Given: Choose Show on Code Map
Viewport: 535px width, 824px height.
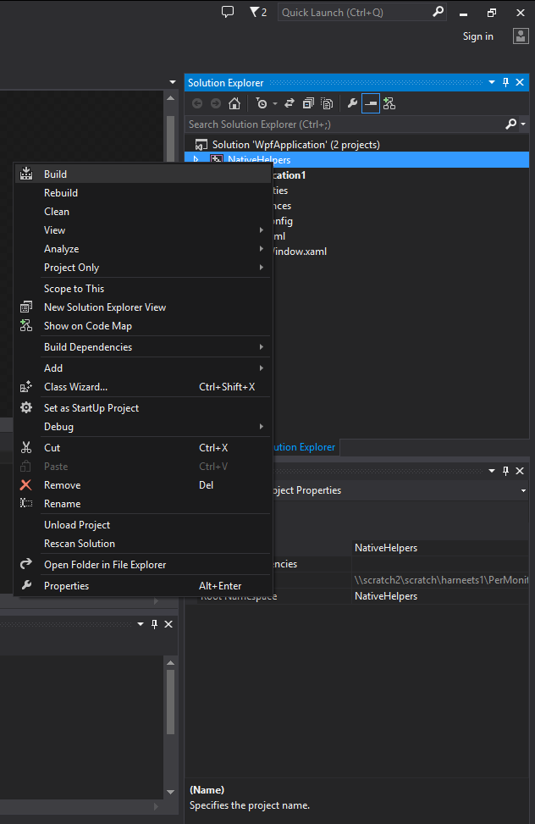Looking at the screenshot, I should coord(142,326).
